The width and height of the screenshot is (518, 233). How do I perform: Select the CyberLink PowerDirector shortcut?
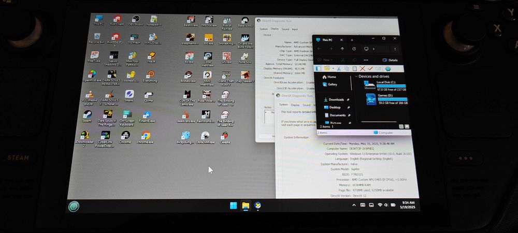pyautogui.click(x=105, y=139)
